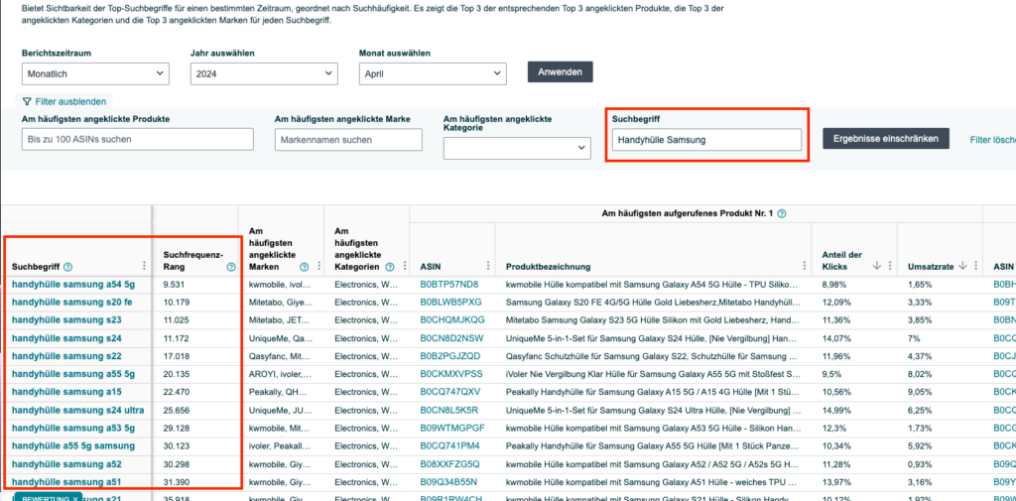The height and width of the screenshot is (501, 1016).
Task: Open the Suchbegriff column options menu (three dots)
Action: [x=144, y=266]
